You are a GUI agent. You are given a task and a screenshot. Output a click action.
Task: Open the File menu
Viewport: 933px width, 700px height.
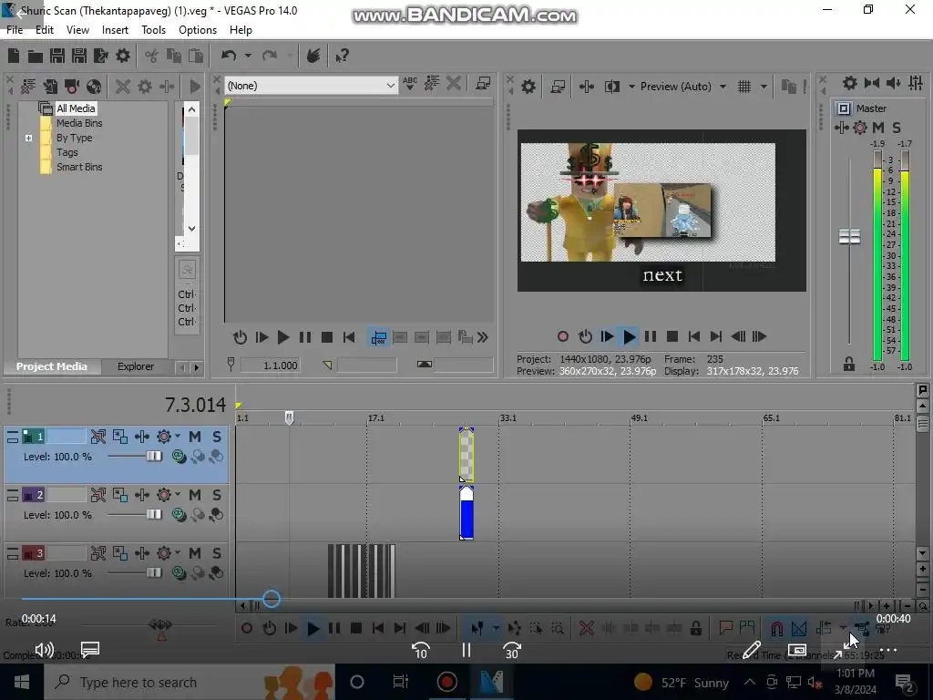click(15, 30)
